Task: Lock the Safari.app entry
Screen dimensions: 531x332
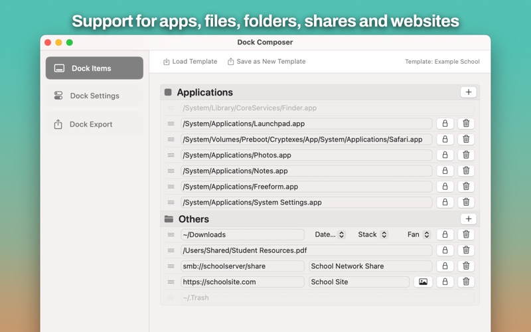Action: [445, 139]
